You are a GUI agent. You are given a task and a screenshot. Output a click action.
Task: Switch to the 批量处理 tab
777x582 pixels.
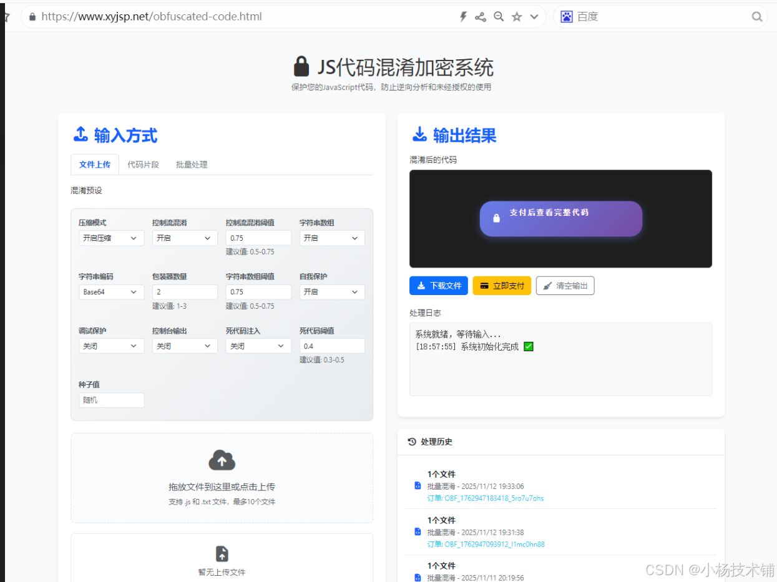[x=192, y=164]
